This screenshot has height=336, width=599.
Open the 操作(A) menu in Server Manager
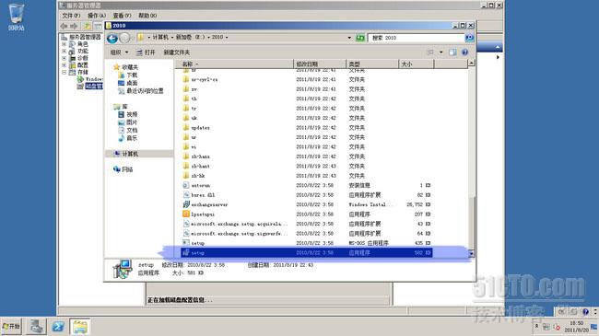96,16
